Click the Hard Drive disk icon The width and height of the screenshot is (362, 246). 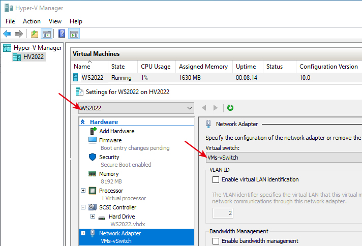(x=102, y=218)
